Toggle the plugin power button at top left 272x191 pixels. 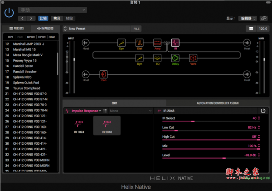8,14
